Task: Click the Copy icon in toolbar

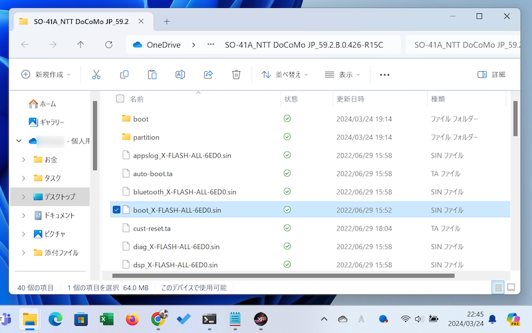Action: pyautogui.click(x=124, y=74)
